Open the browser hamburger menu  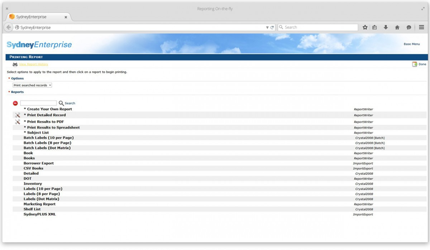pyautogui.click(x=421, y=27)
